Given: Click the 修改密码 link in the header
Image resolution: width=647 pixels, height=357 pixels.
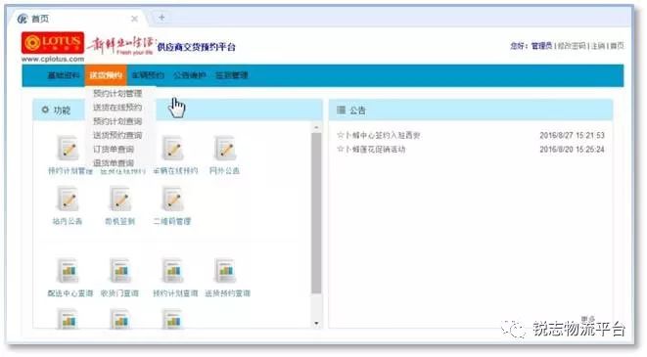Looking at the screenshot, I should tap(572, 46).
